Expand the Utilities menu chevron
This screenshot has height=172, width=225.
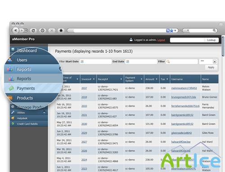click(44, 112)
